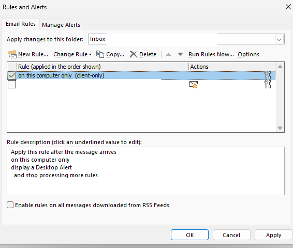Click tools icon on second rule row

click(x=268, y=84)
